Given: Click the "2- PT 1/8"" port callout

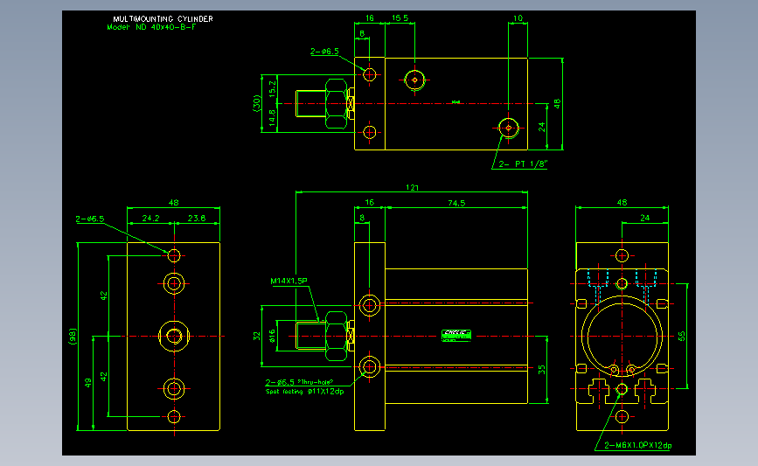Looking at the screenshot, I should [523, 163].
